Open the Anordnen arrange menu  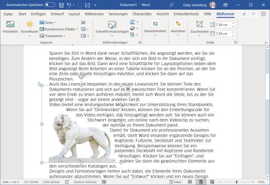pos(178,28)
